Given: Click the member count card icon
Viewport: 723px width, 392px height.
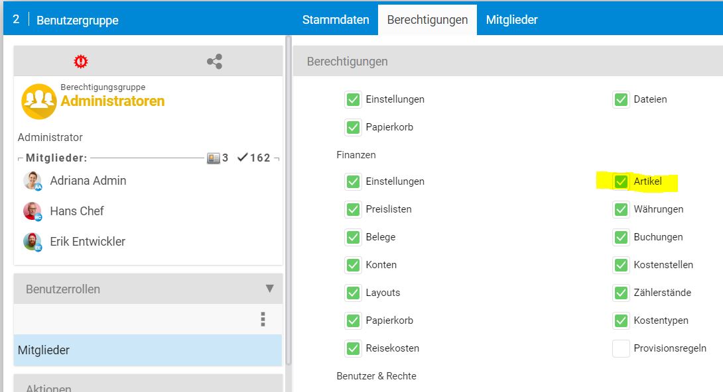Looking at the screenshot, I should click(x=213, y=158).
